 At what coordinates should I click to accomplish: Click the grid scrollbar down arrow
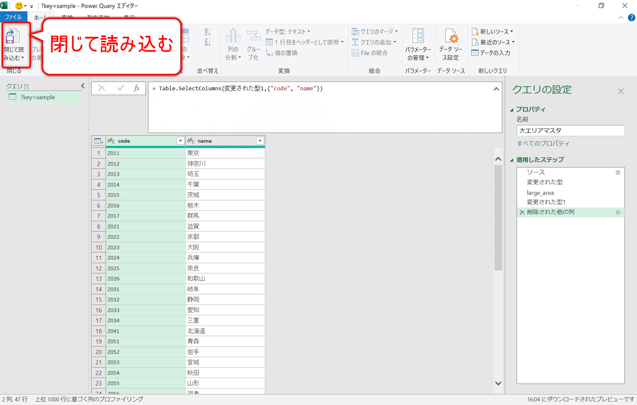click(498, 383)
